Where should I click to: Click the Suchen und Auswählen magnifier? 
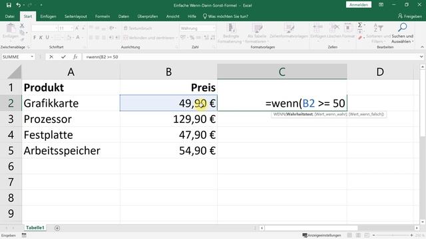(x=402, y=28)
